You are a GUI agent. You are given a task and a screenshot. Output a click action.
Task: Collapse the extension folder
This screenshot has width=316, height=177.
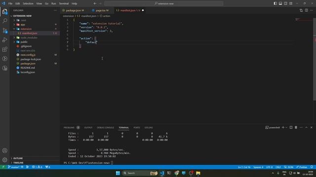[26, 29]
